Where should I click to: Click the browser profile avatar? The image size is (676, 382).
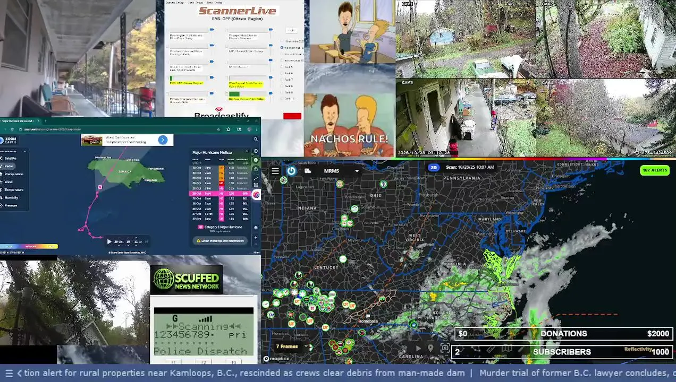(x=249, y=129)
